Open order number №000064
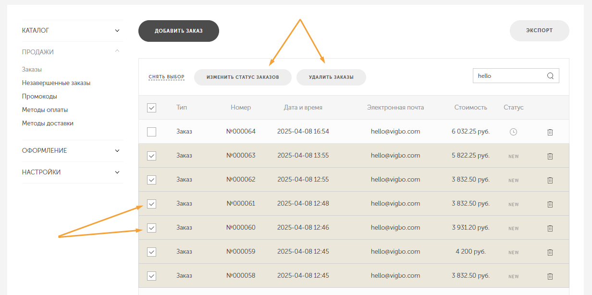 tap(241, 132)
